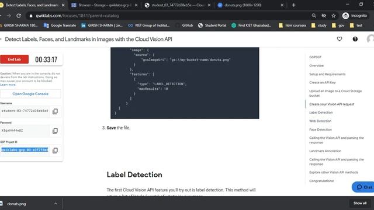The height and width of the screenshot is (210, 374).
Task: Go to Create your Vision API request section
Action: tap(331, 104)
